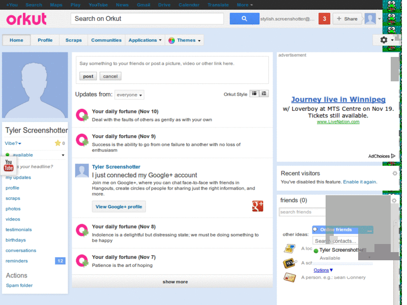Minimize the Online friends chat panel
This screenshot has height=305, width=407.
[370, 230]
